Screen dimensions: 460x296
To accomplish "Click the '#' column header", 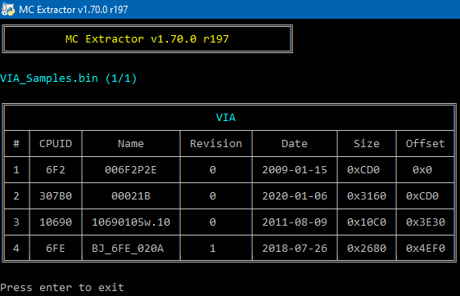I will tap(16, 144).
